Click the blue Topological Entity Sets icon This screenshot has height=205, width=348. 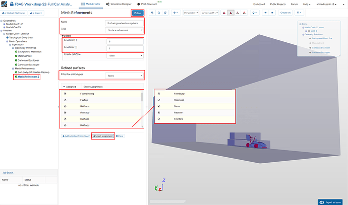(x=8, y=38)
